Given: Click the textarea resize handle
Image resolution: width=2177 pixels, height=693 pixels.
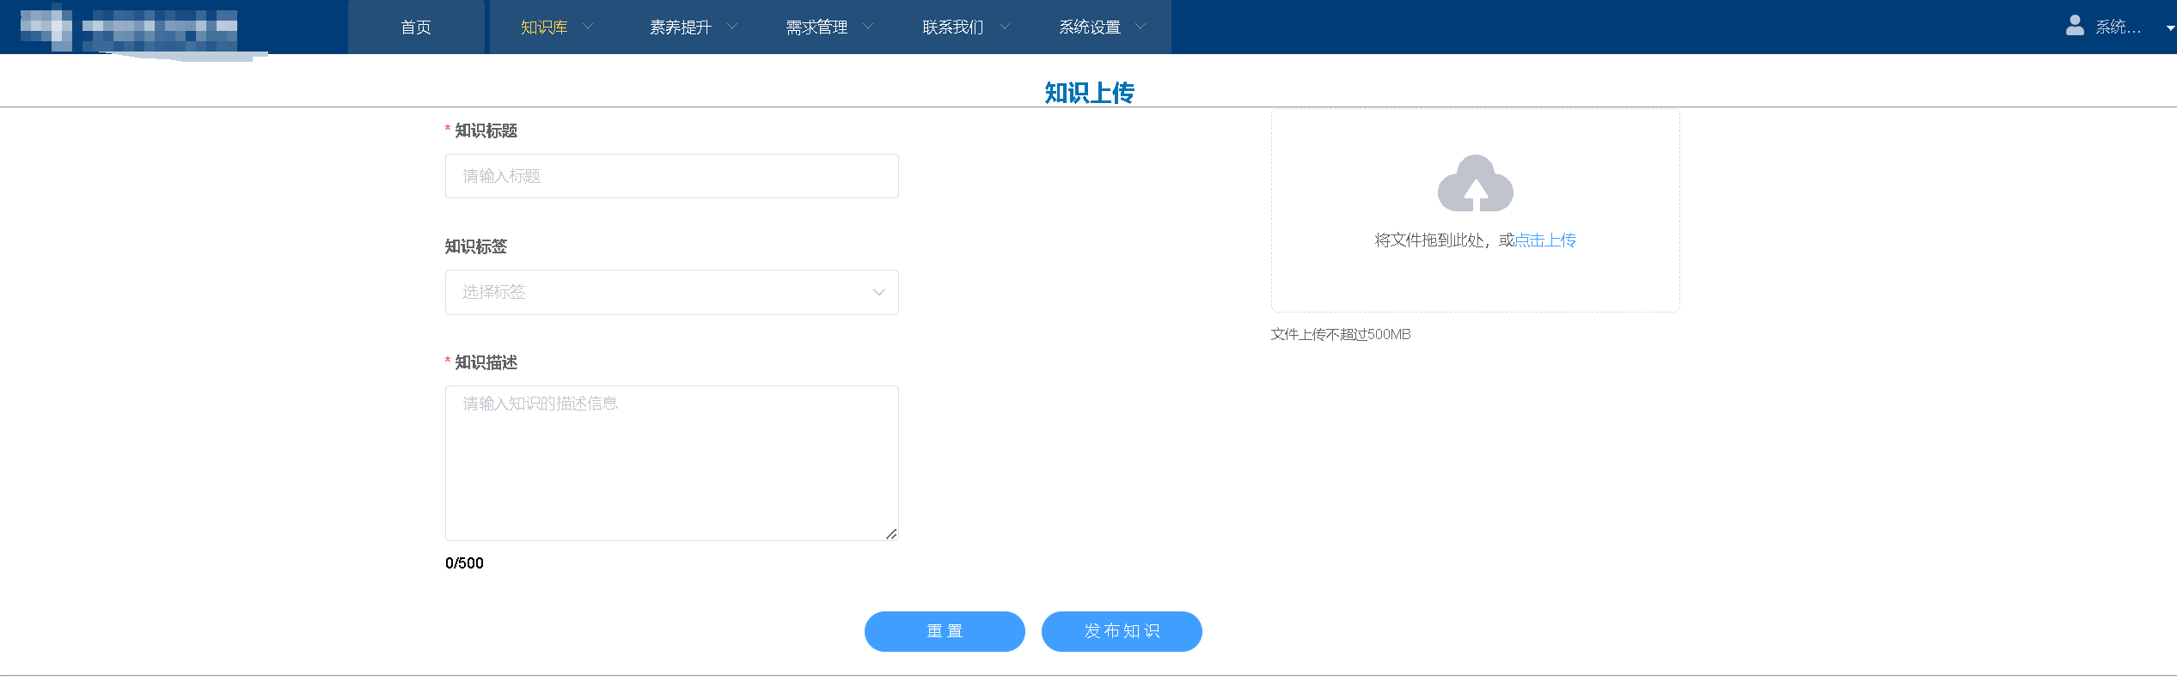Looking at the screenshot, I should coord(891,534).
